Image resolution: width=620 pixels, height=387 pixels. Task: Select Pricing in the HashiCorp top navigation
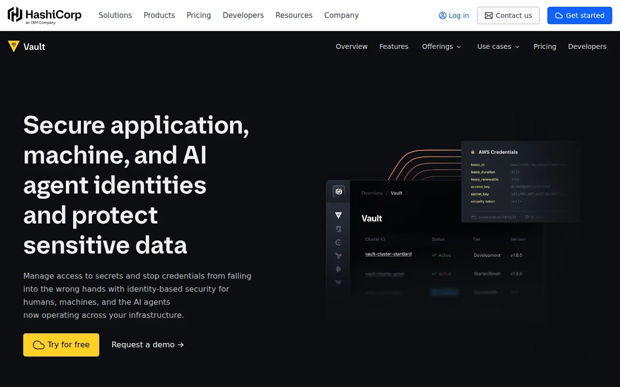point(199,15)
